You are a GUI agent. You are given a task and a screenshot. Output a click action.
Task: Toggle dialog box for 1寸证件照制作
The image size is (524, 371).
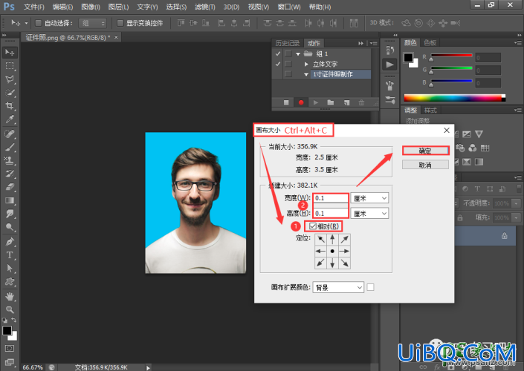[288, 74]
